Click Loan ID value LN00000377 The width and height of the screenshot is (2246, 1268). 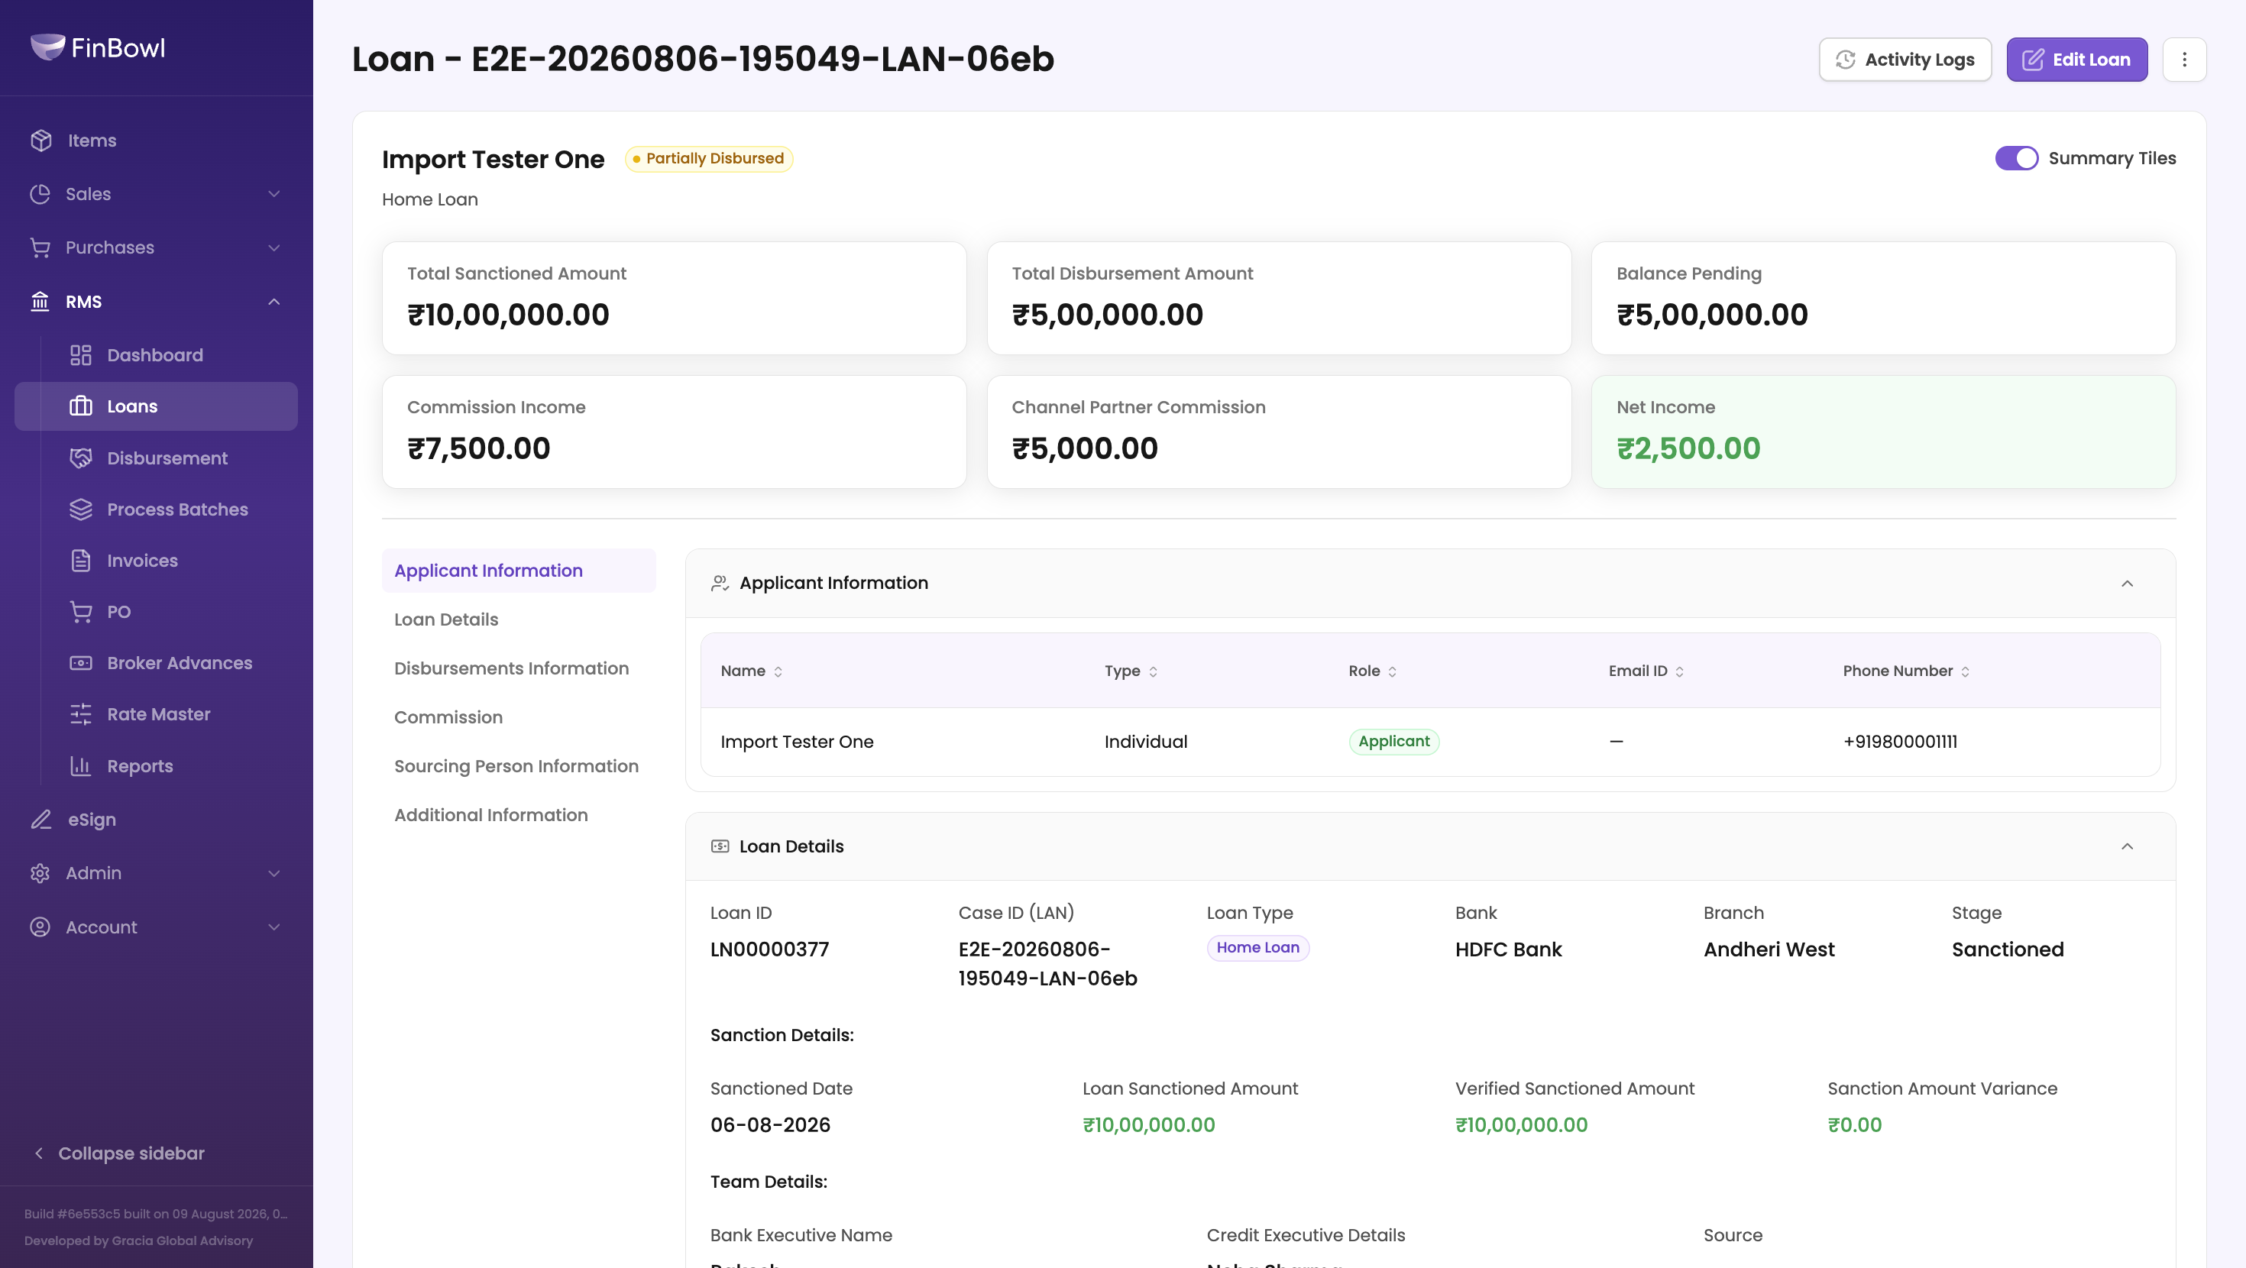(x=770, y=949)
